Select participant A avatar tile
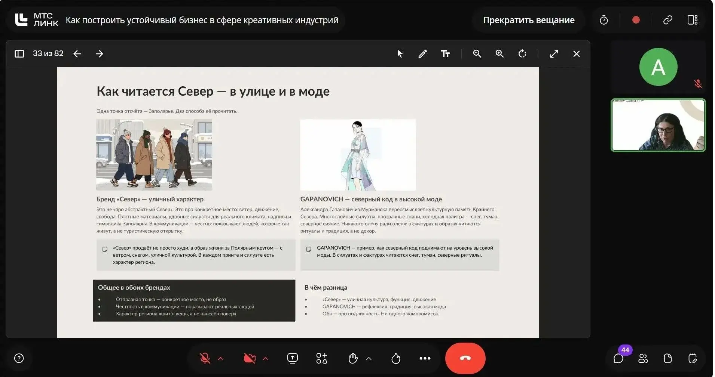Screen dimensions: 715x377 coord(658,67)
